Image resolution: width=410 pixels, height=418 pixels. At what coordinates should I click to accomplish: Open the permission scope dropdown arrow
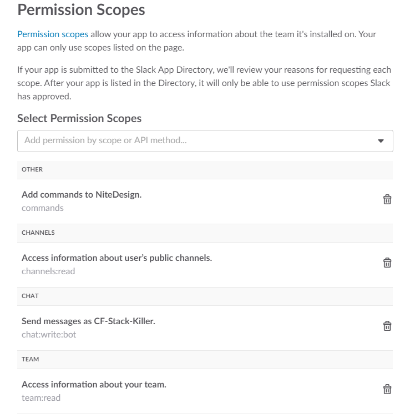point(381,141)
